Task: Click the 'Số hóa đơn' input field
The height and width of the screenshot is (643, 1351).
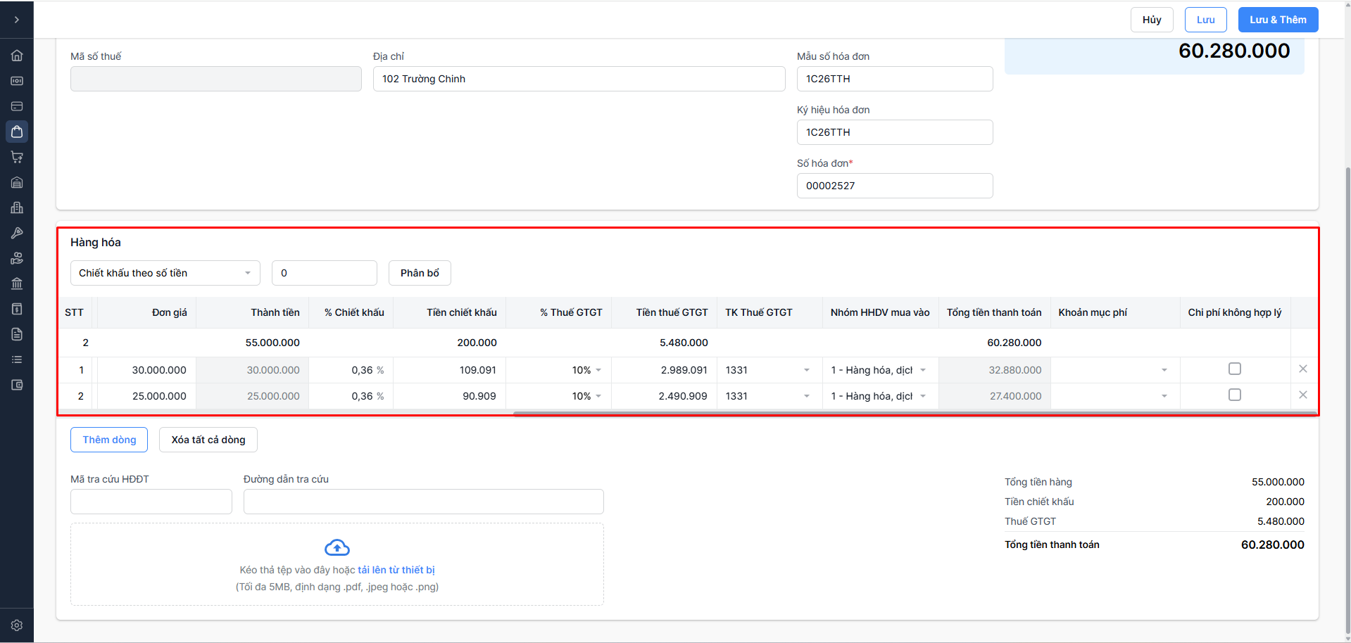Action: (894, 186)
